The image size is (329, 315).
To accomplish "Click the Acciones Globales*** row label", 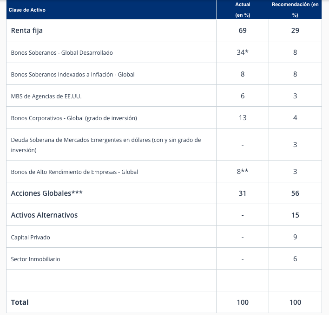I will click(x=46, y=193).
